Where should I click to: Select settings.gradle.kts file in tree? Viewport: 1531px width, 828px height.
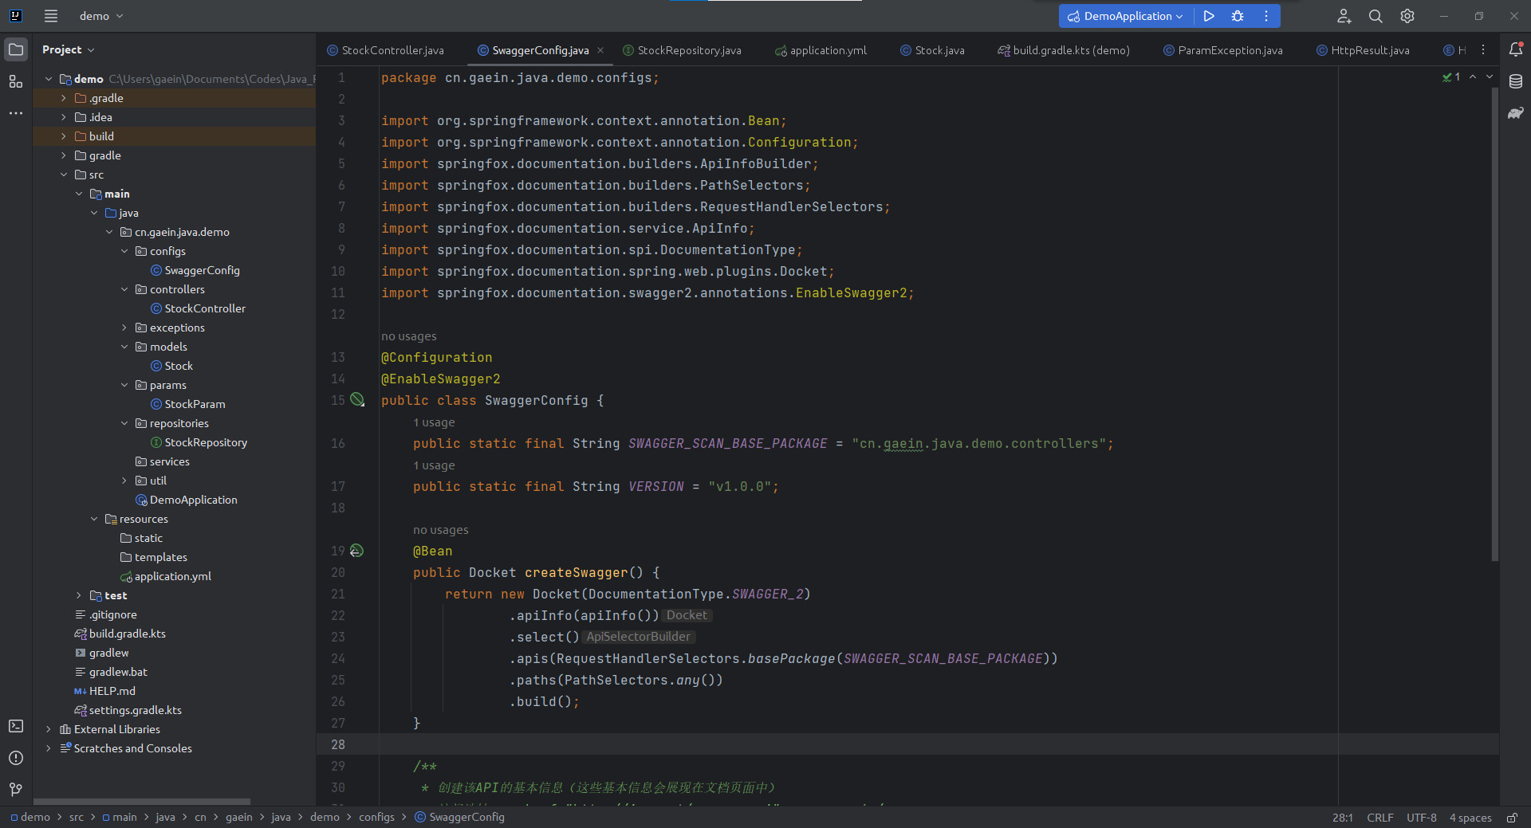(135, 710)
